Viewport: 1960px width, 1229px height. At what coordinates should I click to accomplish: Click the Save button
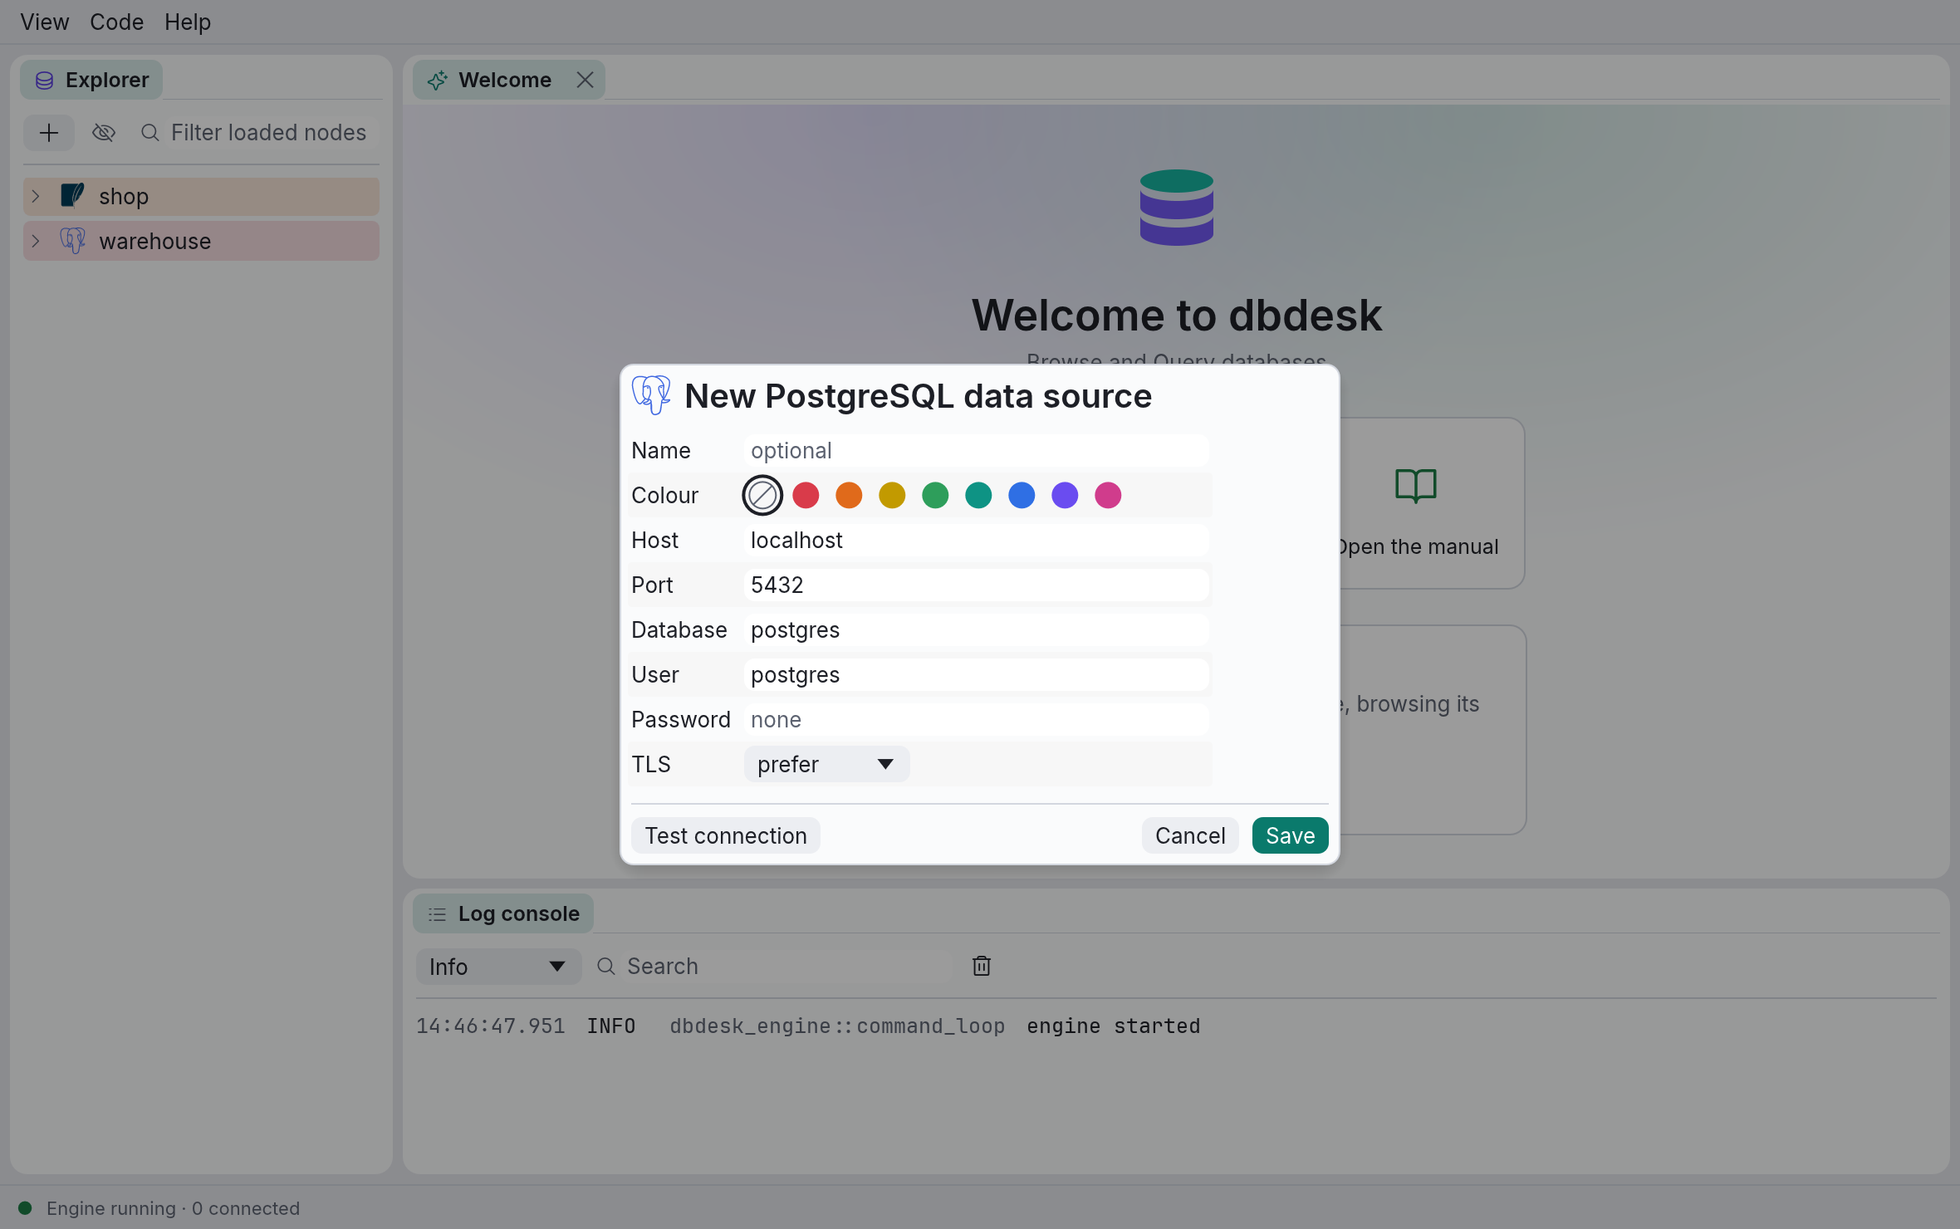[x=1290, y=835]
